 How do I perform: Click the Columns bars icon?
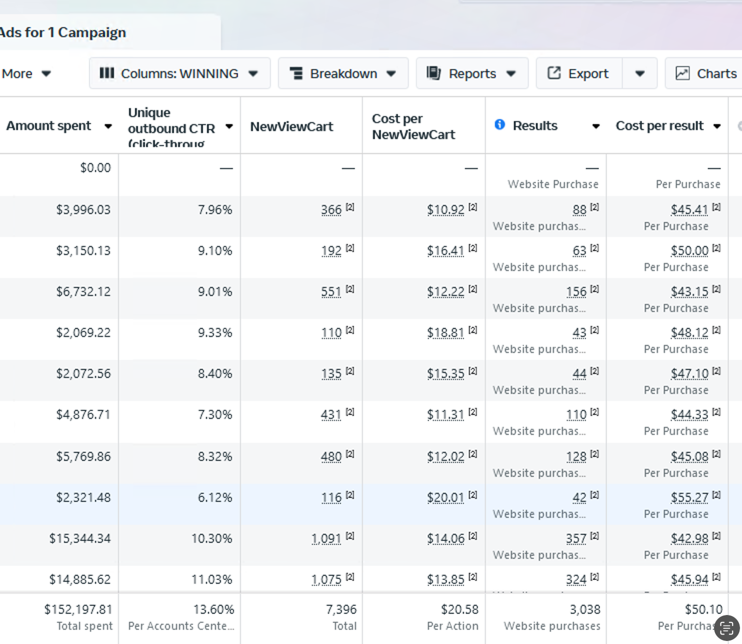(x=107, y=73)
